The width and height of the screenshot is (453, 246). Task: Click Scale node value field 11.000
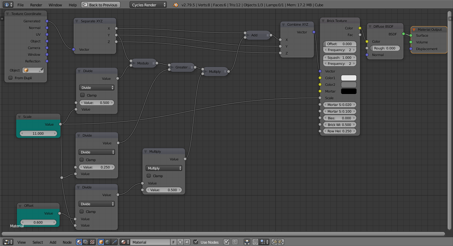tap(38, 133)
